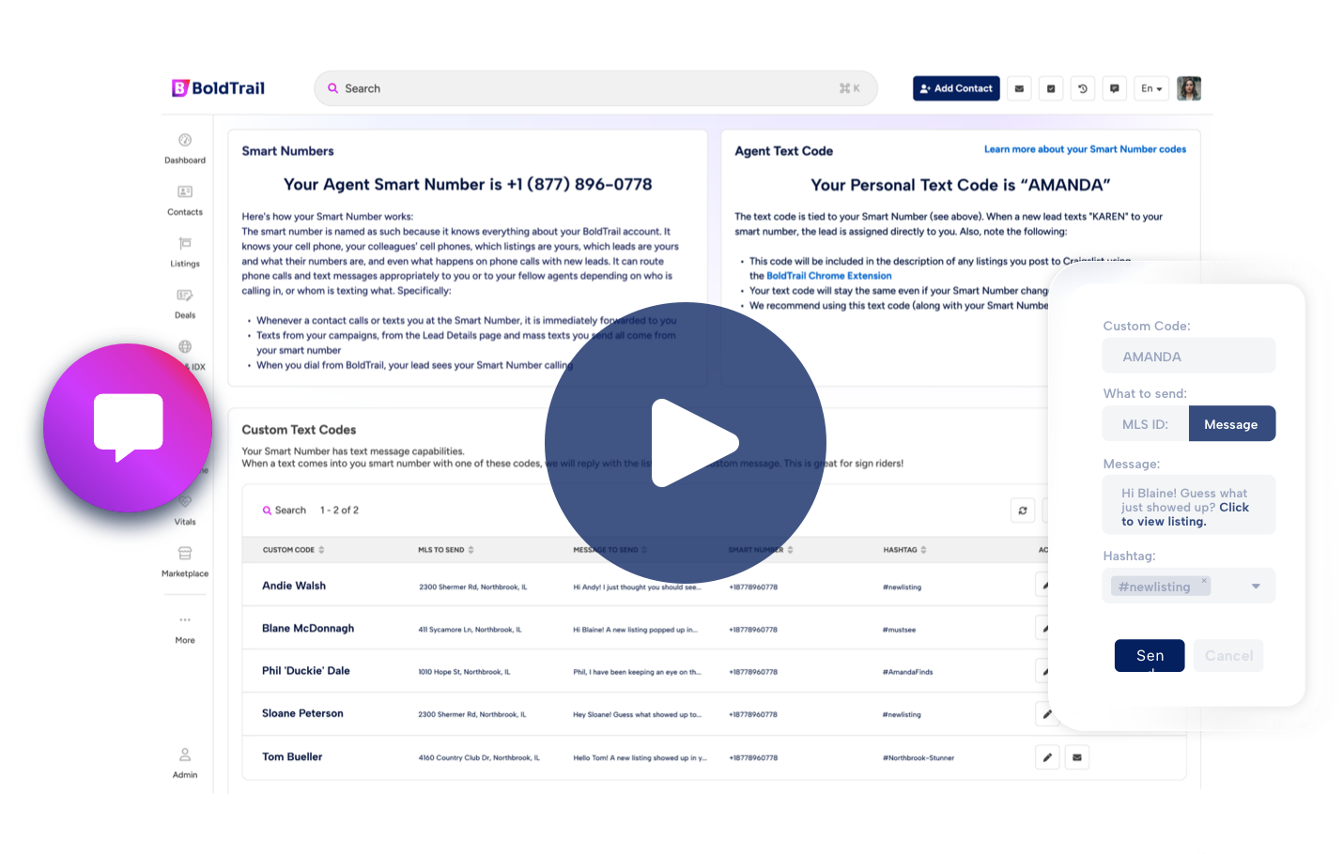
Task: Open the Contacts sidebar item
Action: tap(185, 200)
